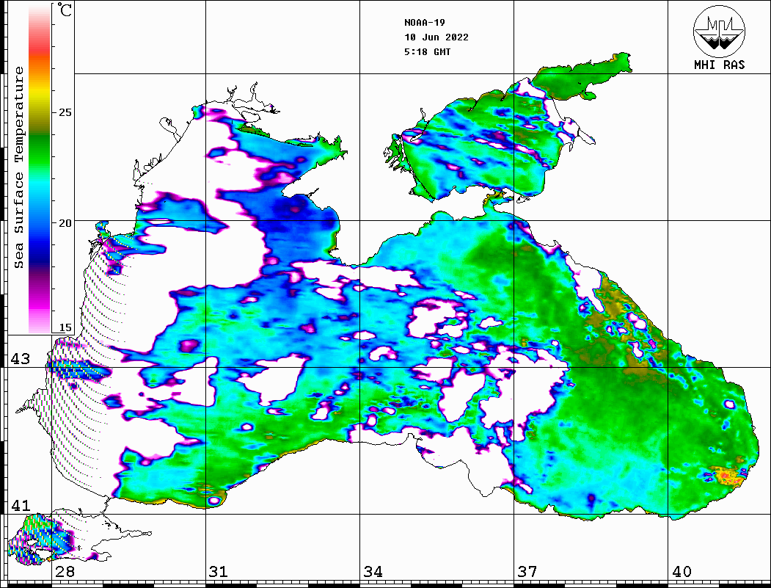
Task: Click the longitude label '37'
Action: point(527,571)
